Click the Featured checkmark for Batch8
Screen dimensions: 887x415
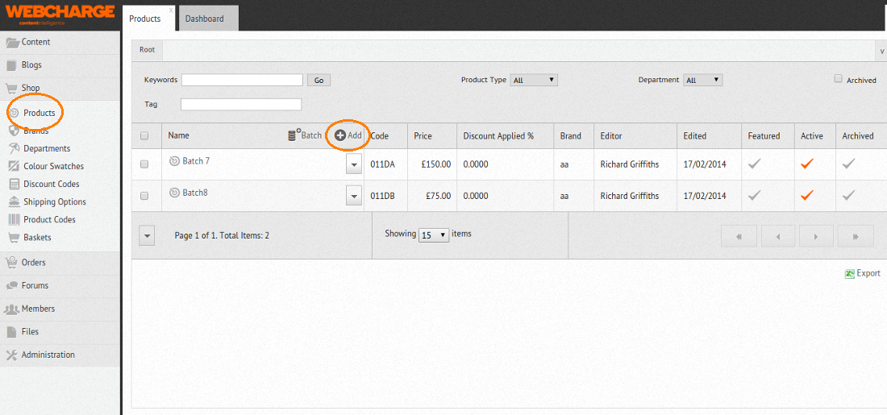pos(754,195)
